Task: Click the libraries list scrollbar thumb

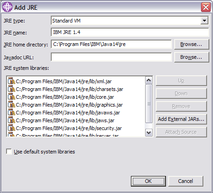Action: (x=148, y=104)
